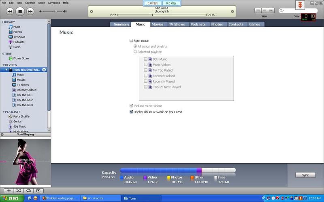This screenshot has height=202, width=324.
Task: Skip to the next track
Action: pos(30,11)
